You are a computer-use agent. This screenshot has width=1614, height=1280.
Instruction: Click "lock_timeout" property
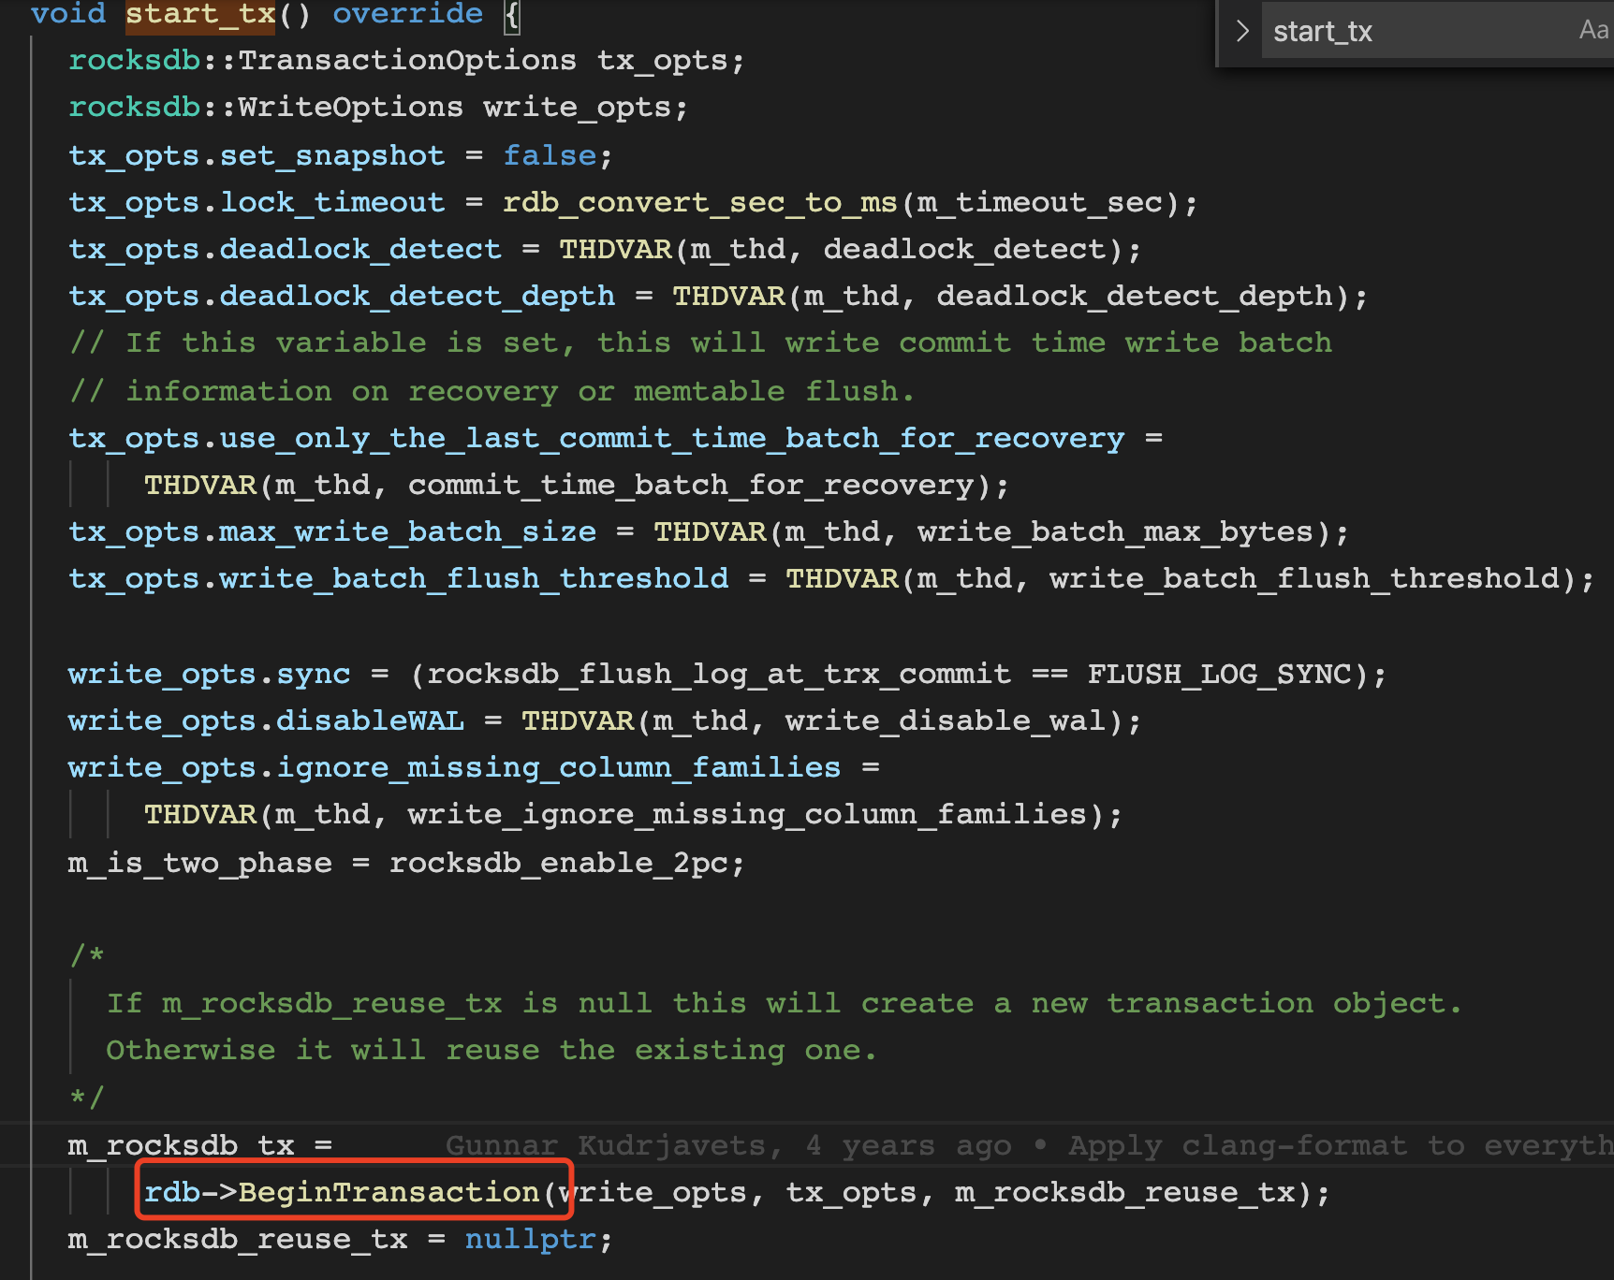[x=332, y=202]
